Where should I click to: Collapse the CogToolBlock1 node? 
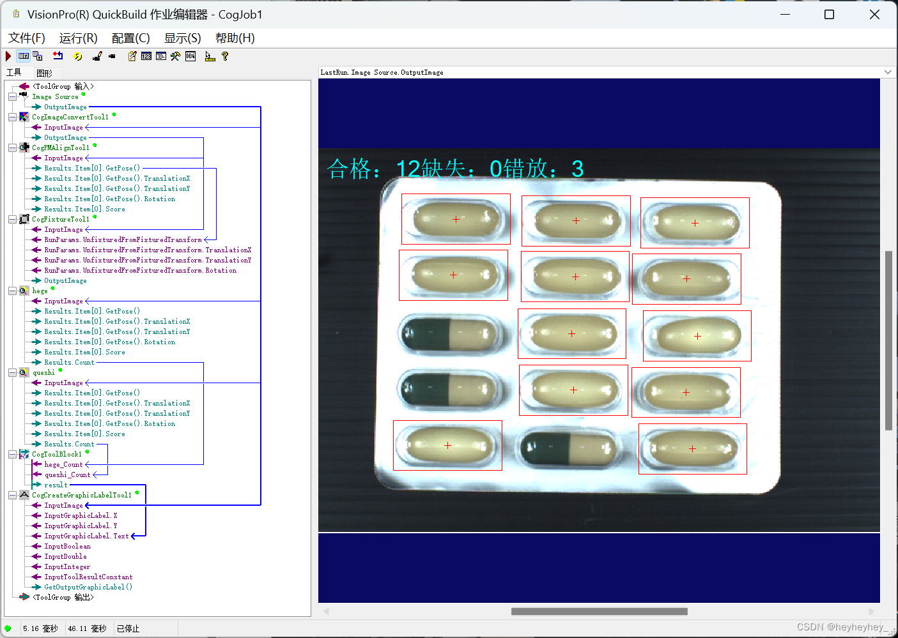[12, 454]
